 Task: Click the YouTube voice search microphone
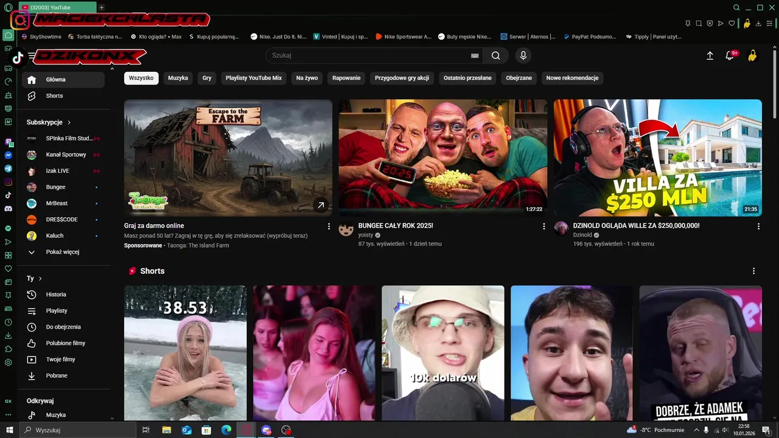(x=523, y=55)
